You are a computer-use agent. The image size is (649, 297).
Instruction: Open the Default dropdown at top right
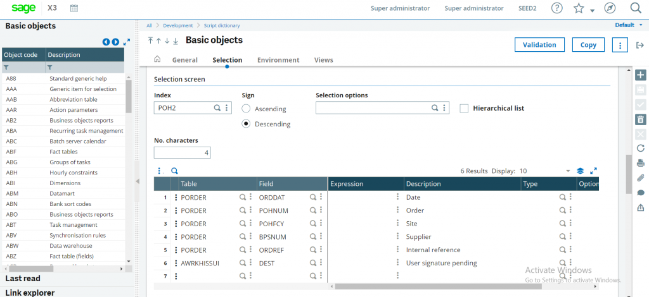(627, 25)
